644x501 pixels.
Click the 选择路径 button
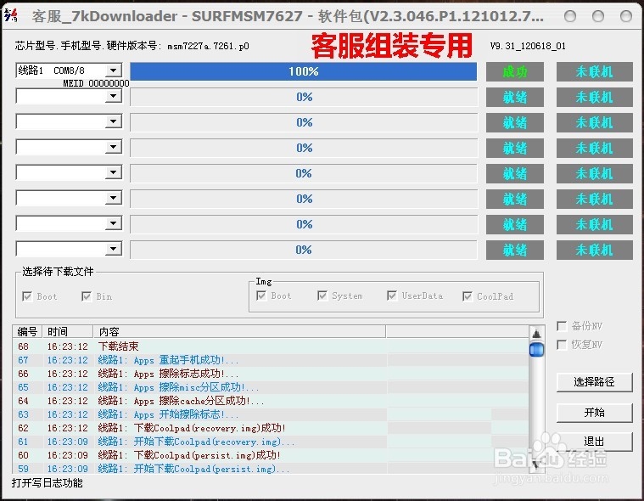click(x=594, y=382)
